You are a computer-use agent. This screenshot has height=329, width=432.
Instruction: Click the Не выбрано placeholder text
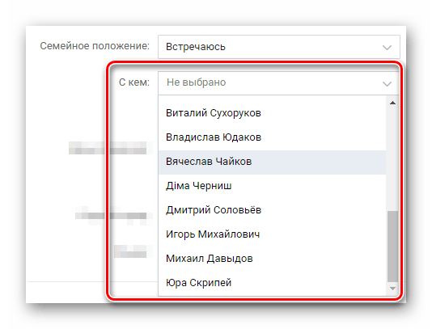(x=196, y=82)
